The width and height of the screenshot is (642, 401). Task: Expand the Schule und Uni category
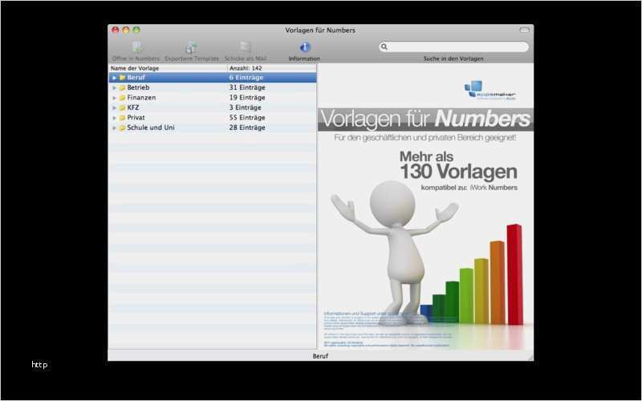(x=114, y=128)
